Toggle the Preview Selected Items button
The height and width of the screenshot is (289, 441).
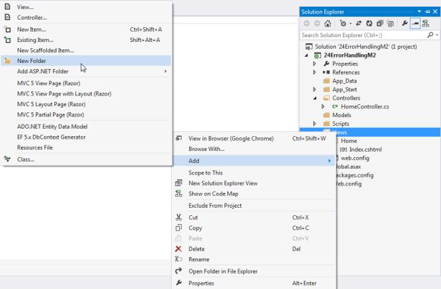coord(415,23)
